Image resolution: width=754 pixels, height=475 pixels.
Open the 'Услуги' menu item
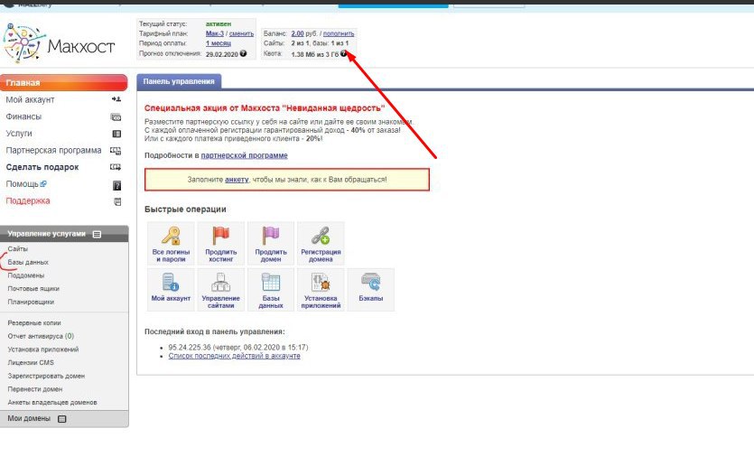tap(19, 133)
